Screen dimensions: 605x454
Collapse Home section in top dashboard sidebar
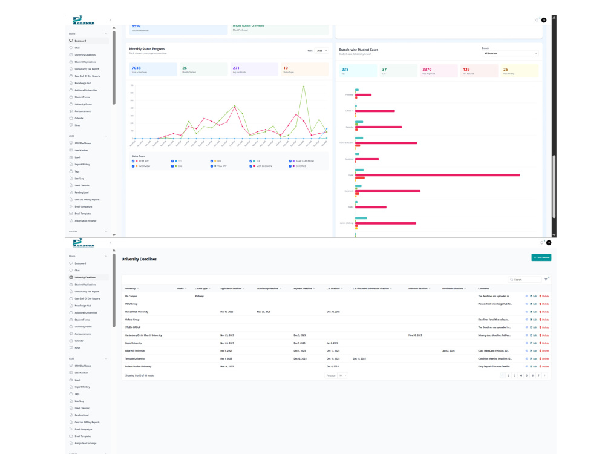click(x=106, y=33)
